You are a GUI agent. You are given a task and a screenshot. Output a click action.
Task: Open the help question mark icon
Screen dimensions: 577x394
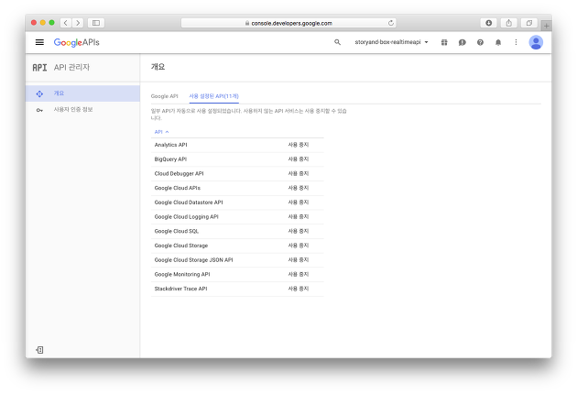(480, 42)
